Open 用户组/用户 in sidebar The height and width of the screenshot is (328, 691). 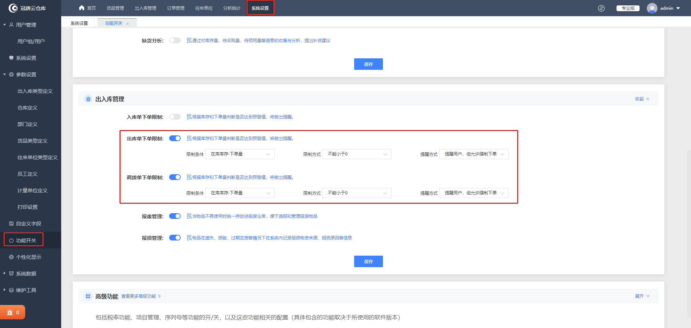pyautogui.click(x=31, y=41)
